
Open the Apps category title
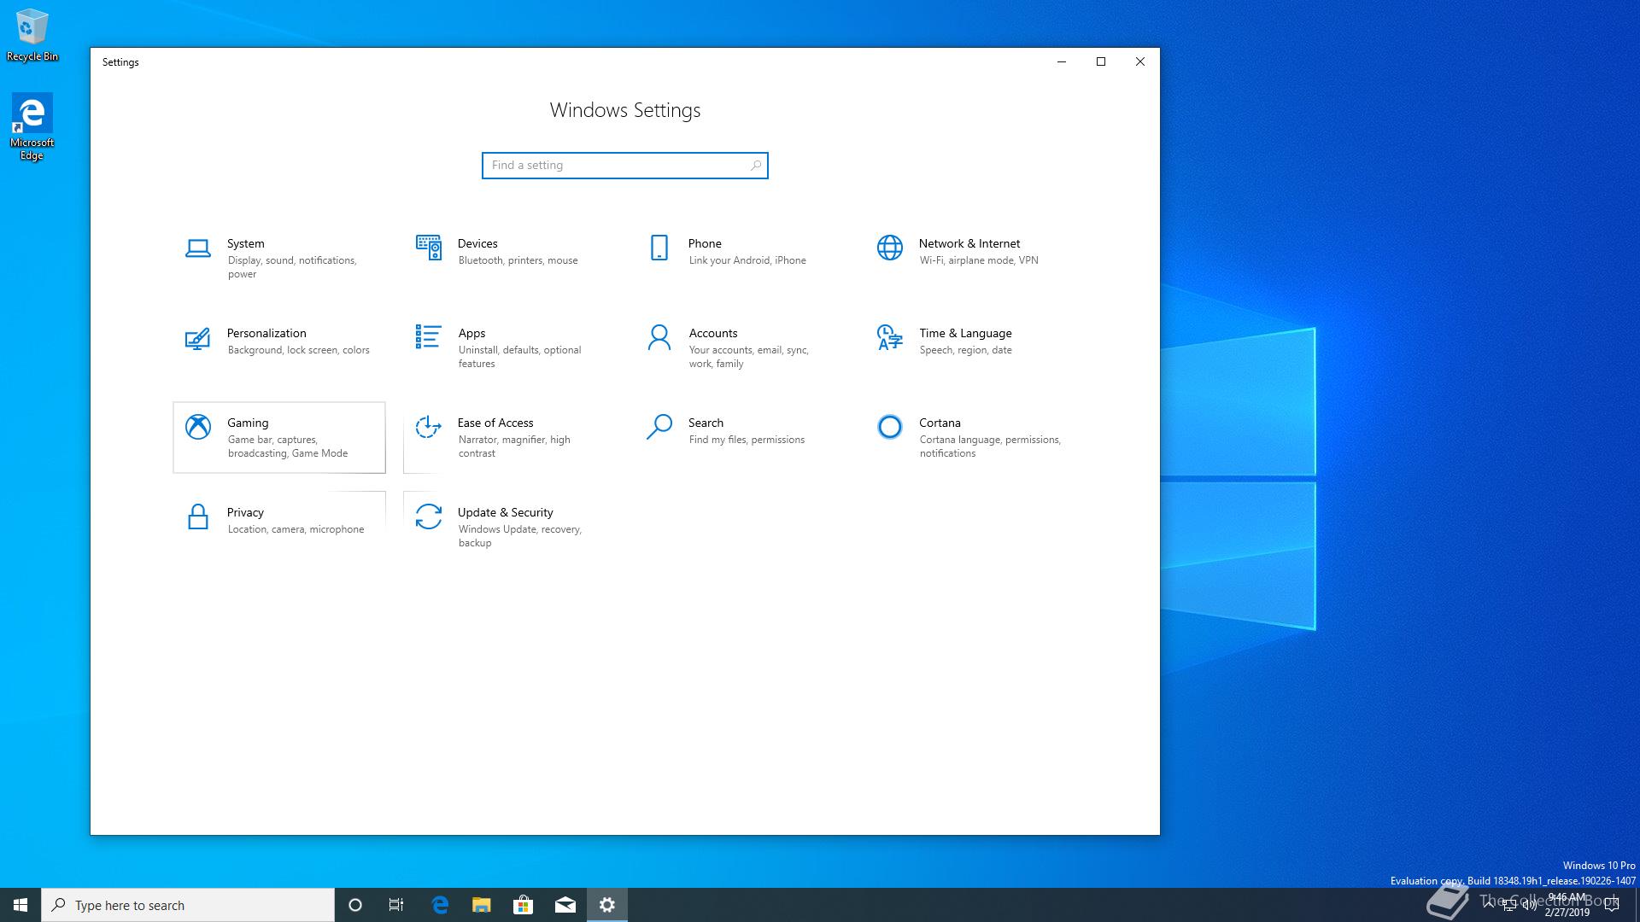(x=471, y=333)
